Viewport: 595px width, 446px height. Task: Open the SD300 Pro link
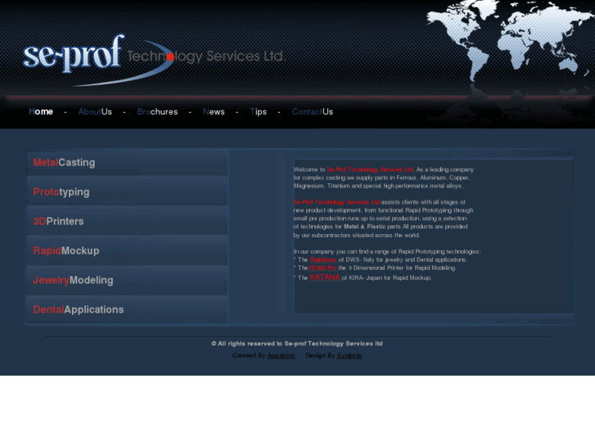[322, 268]
